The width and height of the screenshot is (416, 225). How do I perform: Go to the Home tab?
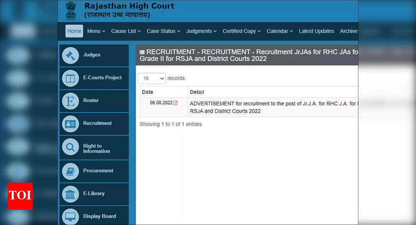pos(74,31)
